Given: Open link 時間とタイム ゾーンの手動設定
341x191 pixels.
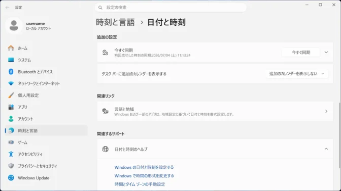Looking at the screenshot, I should [140, 184].
